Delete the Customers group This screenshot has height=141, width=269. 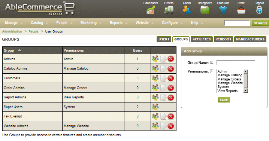(x=171, y=78)
